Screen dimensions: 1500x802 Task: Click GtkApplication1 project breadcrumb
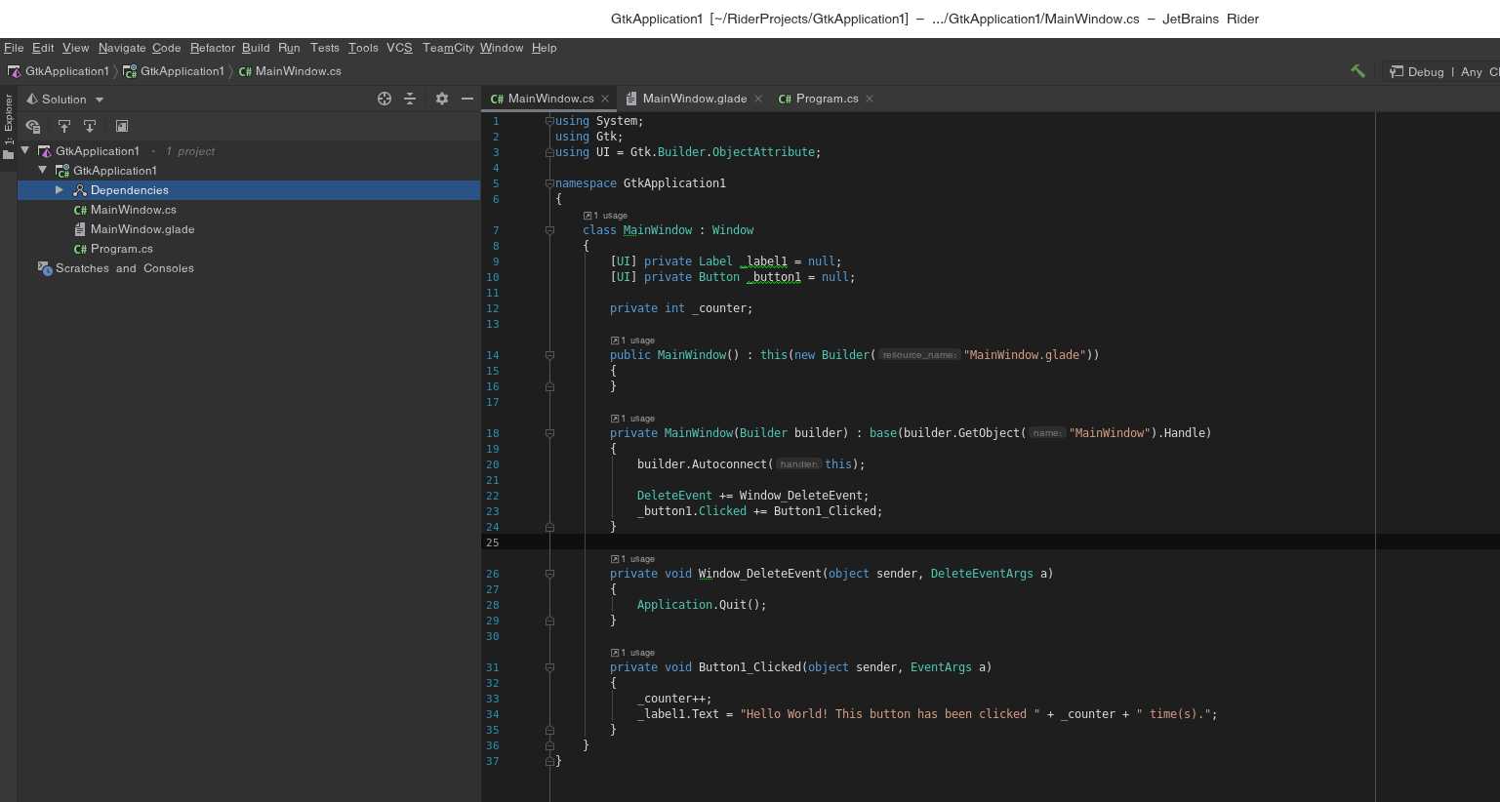point(174,71)
